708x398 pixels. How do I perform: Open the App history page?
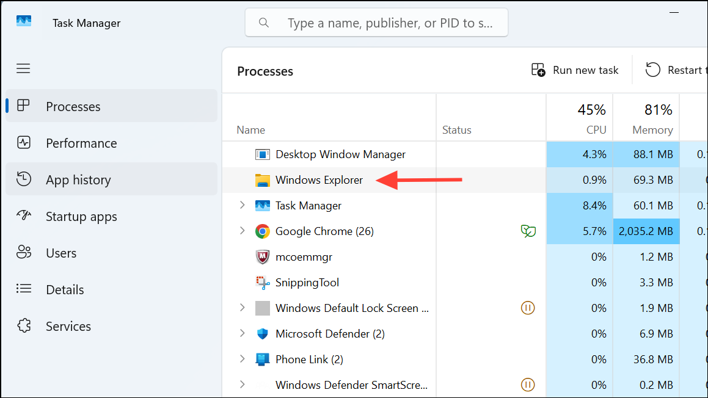tap(112, 179)
